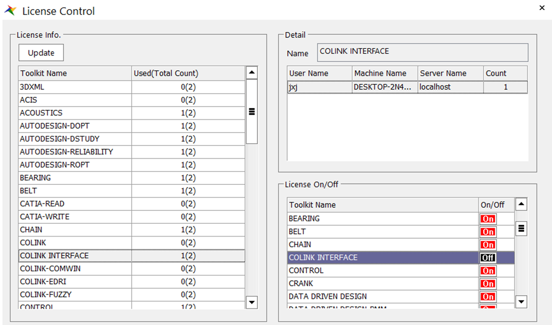Click down arrow of License Info scrollbar
This screenshot has height=325, width=552.
click(251, 302)
